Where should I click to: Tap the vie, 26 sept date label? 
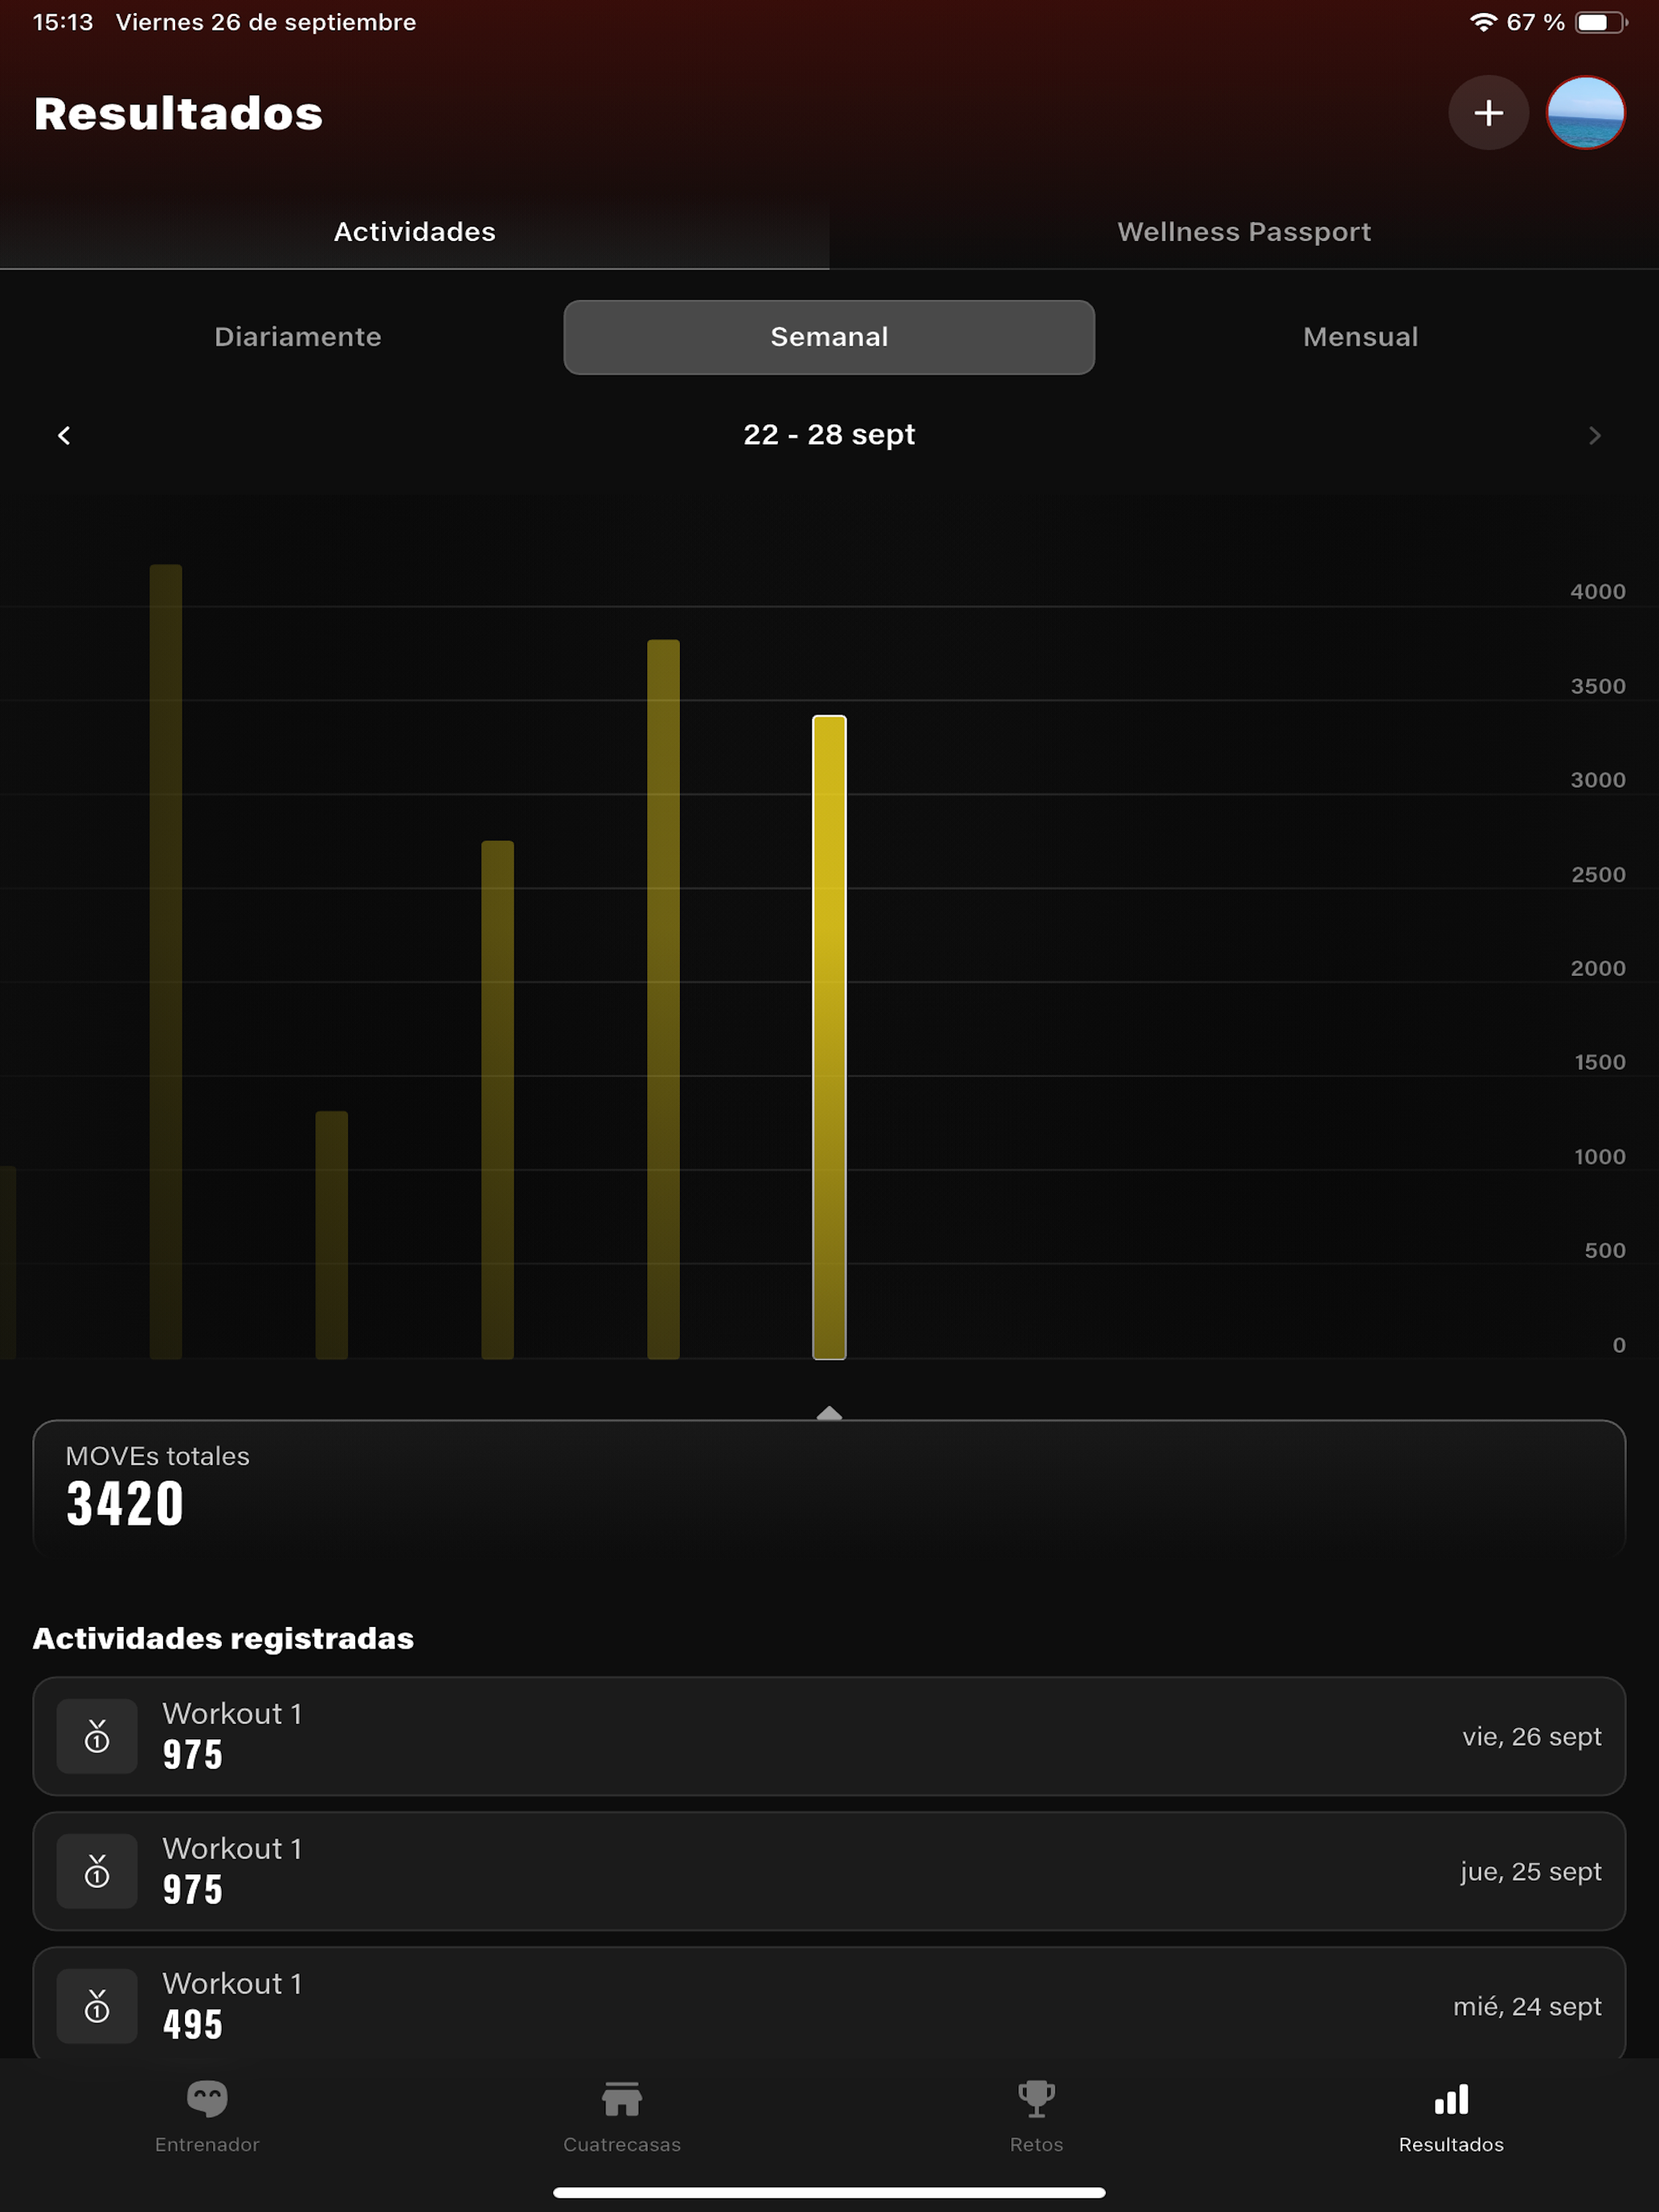[x=1531, y=1736]
